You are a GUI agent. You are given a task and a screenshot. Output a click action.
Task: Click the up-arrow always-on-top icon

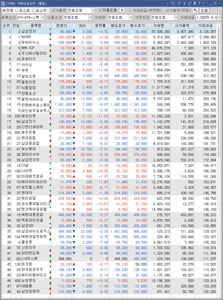point(184,3)
